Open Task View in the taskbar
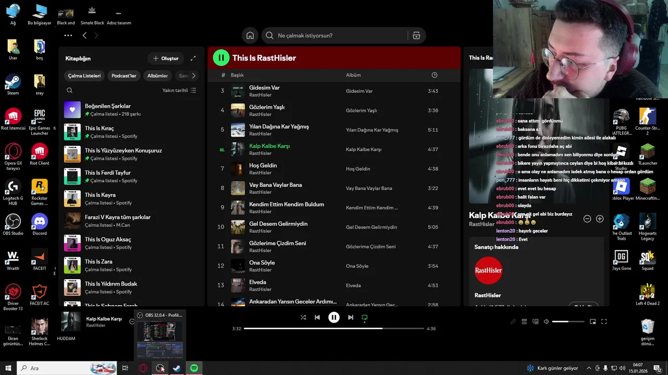This screenshot has height=375, width=668. [x=125, y=368]
